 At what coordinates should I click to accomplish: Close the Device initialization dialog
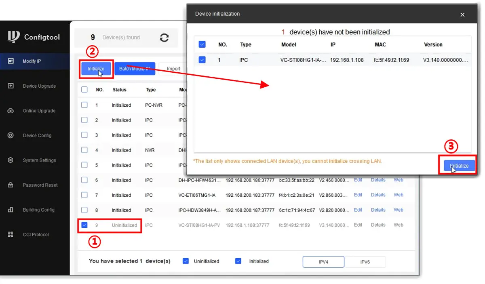pos(462,15)
